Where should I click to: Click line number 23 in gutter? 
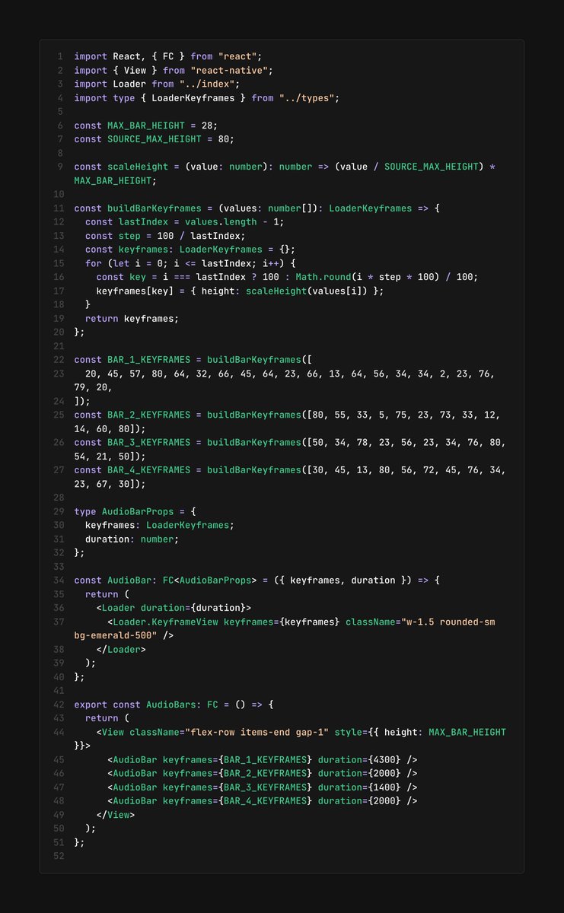pyautogui.click(x=59, y=373)
